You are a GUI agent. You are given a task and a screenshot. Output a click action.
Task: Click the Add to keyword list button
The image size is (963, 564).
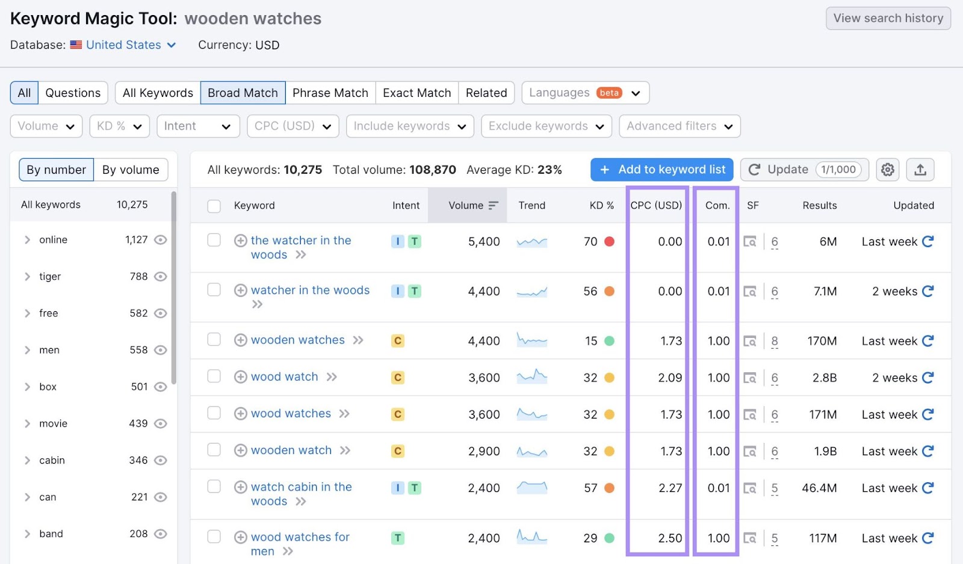pos(661,170)
